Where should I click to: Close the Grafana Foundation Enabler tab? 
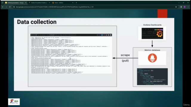[x=49, y=3]
